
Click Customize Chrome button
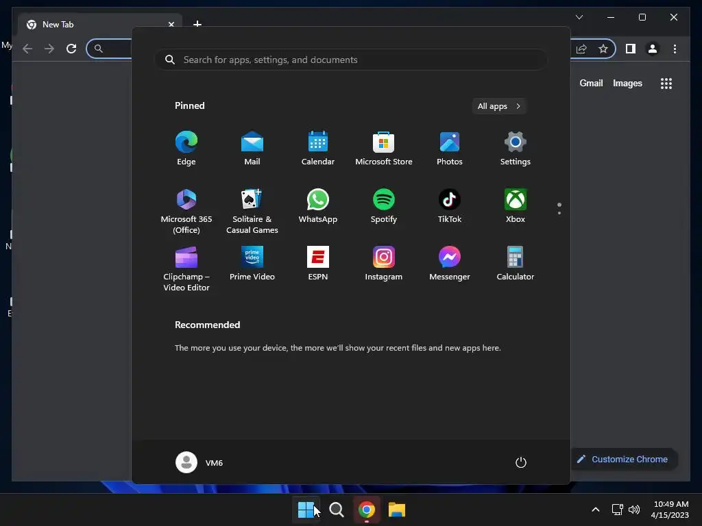(x=624, y=459)
